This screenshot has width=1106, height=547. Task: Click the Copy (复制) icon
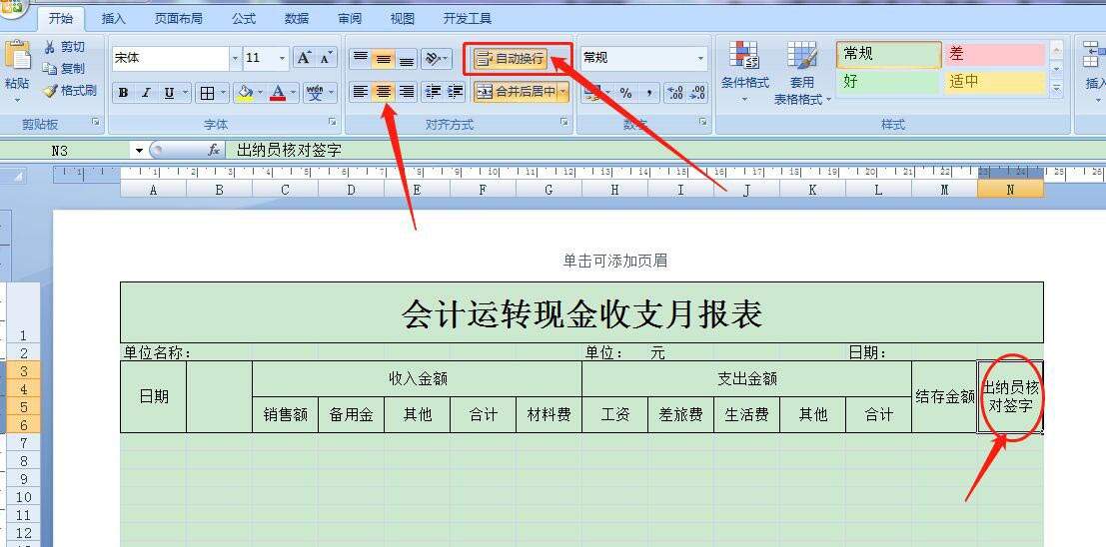click(x=49, y=68)
